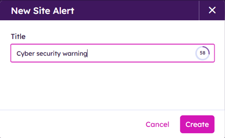Click blank dialog body below the Title field
Screen dimensions: 225x138
click(112, 84)
